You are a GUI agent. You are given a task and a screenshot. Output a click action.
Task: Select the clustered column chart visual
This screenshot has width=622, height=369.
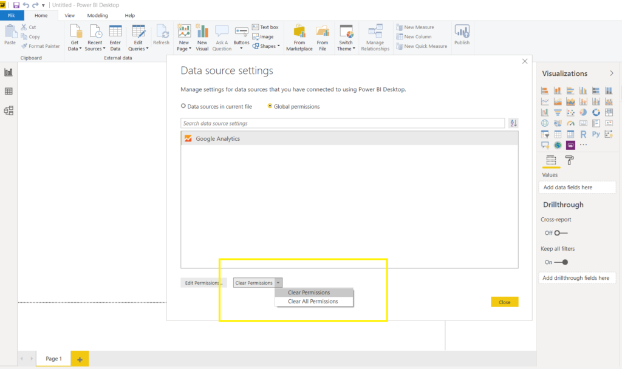(x=583, y=91)
